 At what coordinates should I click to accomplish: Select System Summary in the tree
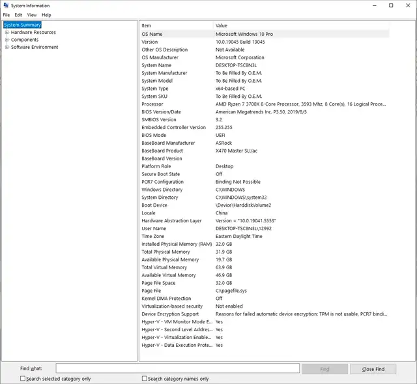click(x=22, y=25)
